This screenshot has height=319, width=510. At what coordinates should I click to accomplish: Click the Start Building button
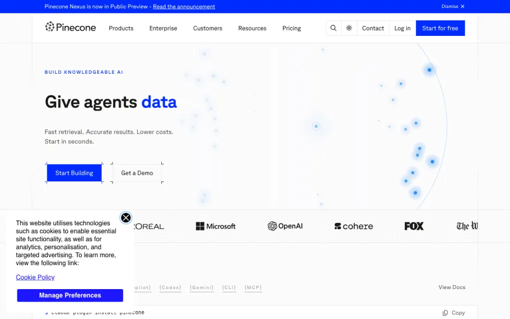(74, 173)
